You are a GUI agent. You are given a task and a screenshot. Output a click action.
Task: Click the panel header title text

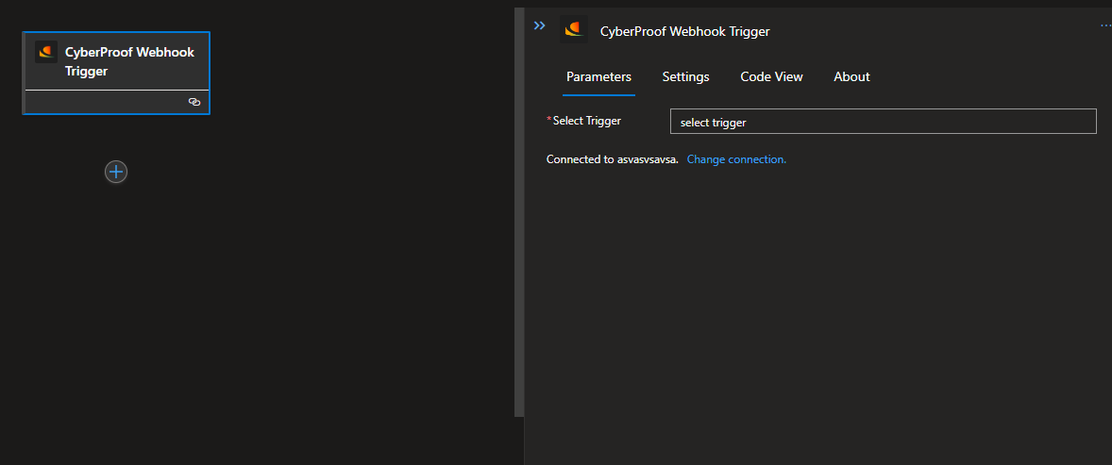coord(684,31)
